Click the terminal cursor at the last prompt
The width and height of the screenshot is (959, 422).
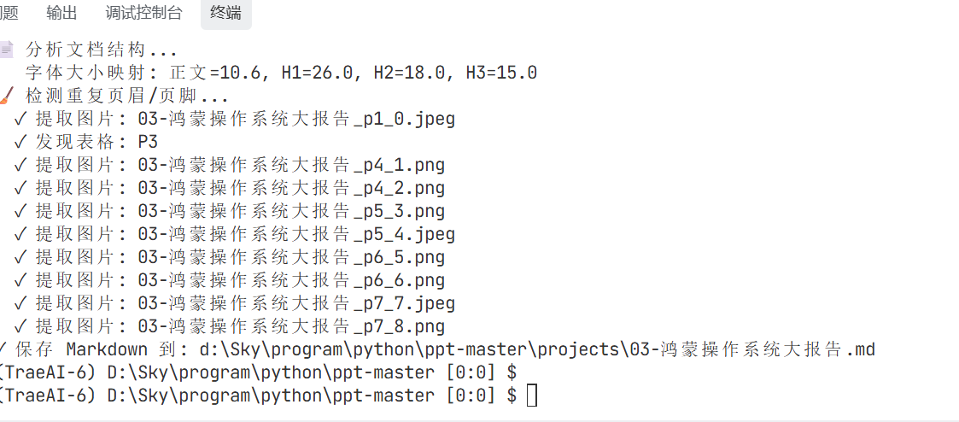(x=532, y=396)
